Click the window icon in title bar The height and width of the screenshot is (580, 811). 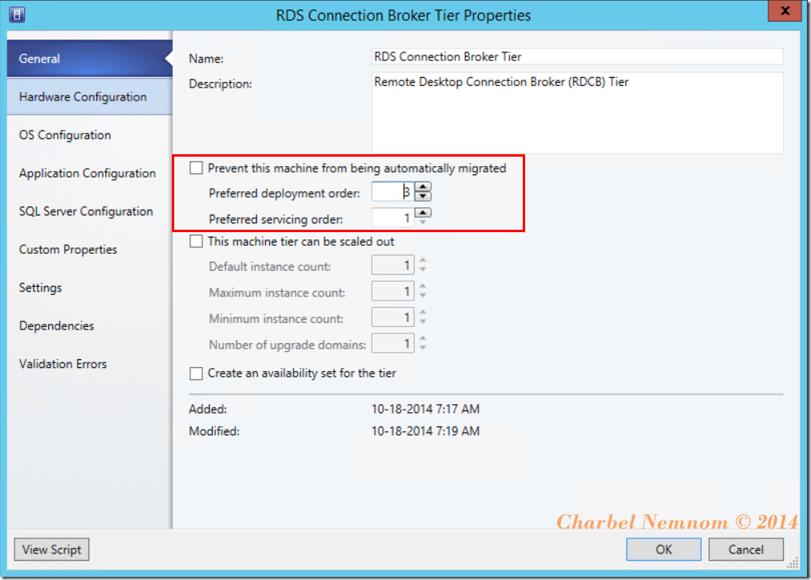[17, 14]
